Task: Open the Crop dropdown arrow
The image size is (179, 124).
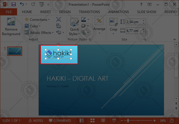Action: 113,34
